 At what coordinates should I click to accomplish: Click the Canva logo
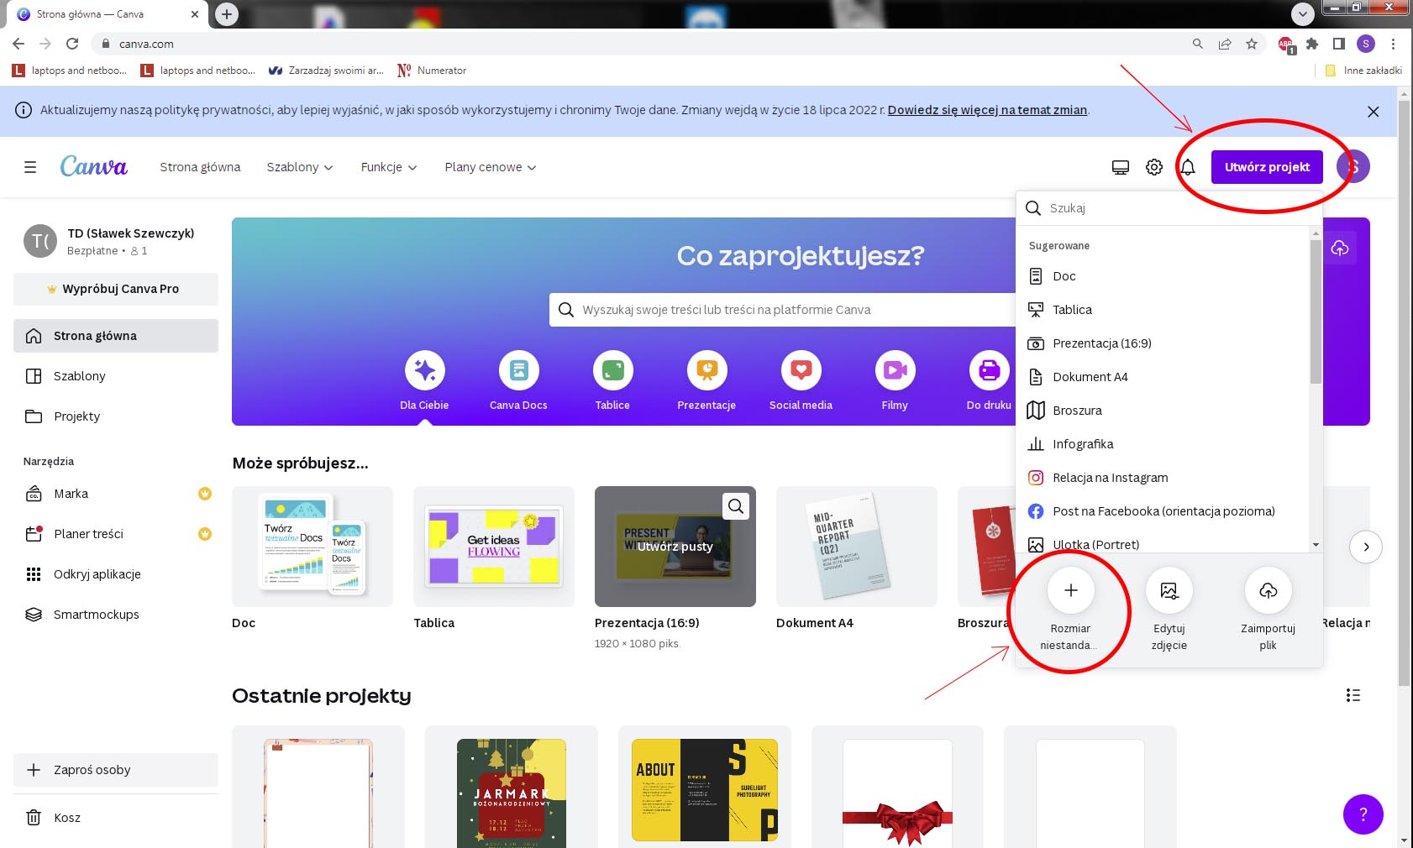point(93,166)
